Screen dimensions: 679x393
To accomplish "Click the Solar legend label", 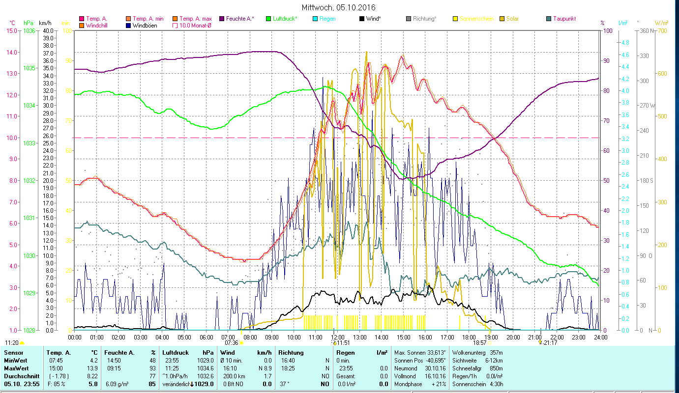I will click(x=512, y=19).
